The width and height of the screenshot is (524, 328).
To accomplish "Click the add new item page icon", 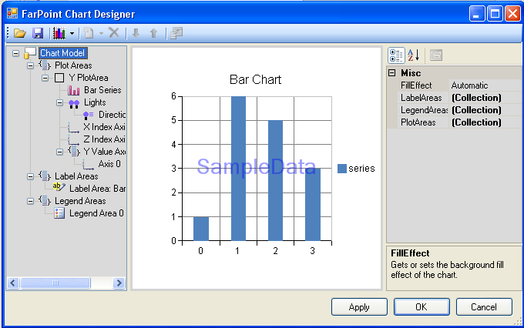I will click(x=88, y=33).
